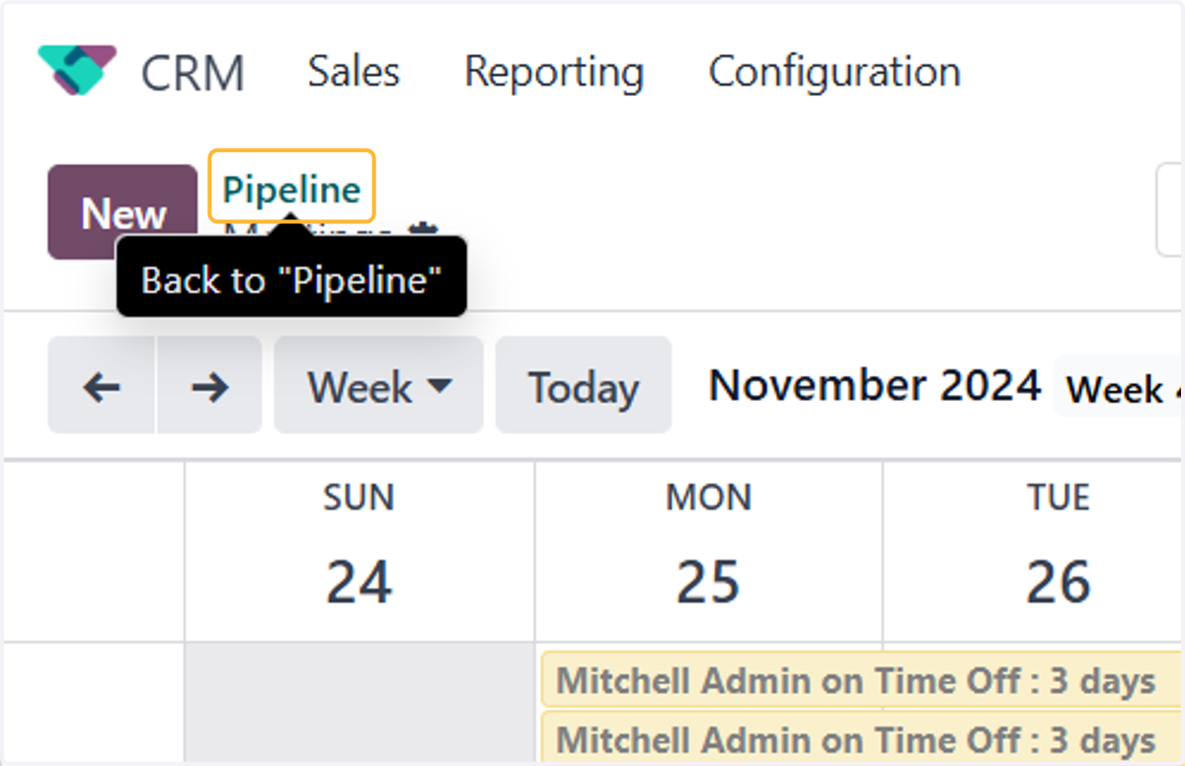The height and width of the screenshot is (766, 1185).
Task: Click the November 2024 heading
Action: click(875, 385)
